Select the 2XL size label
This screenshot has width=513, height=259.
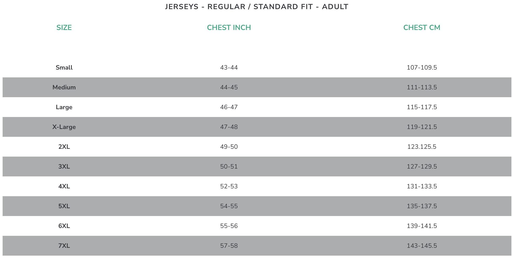tap(64, 147)
